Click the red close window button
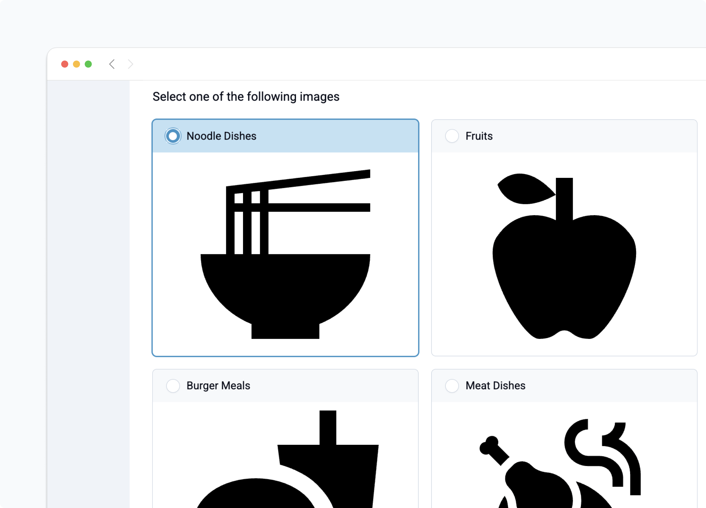The width and height of the screenshot is (706, 508). pyautogui.click(x=65, y=64)
